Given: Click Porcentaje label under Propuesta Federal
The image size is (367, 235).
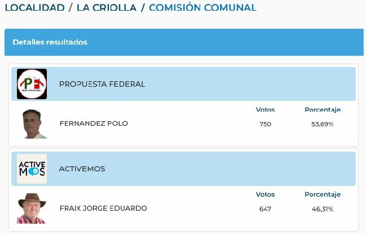Looking at the screenshot, I should pyautogui.click(x=322, y=109).
